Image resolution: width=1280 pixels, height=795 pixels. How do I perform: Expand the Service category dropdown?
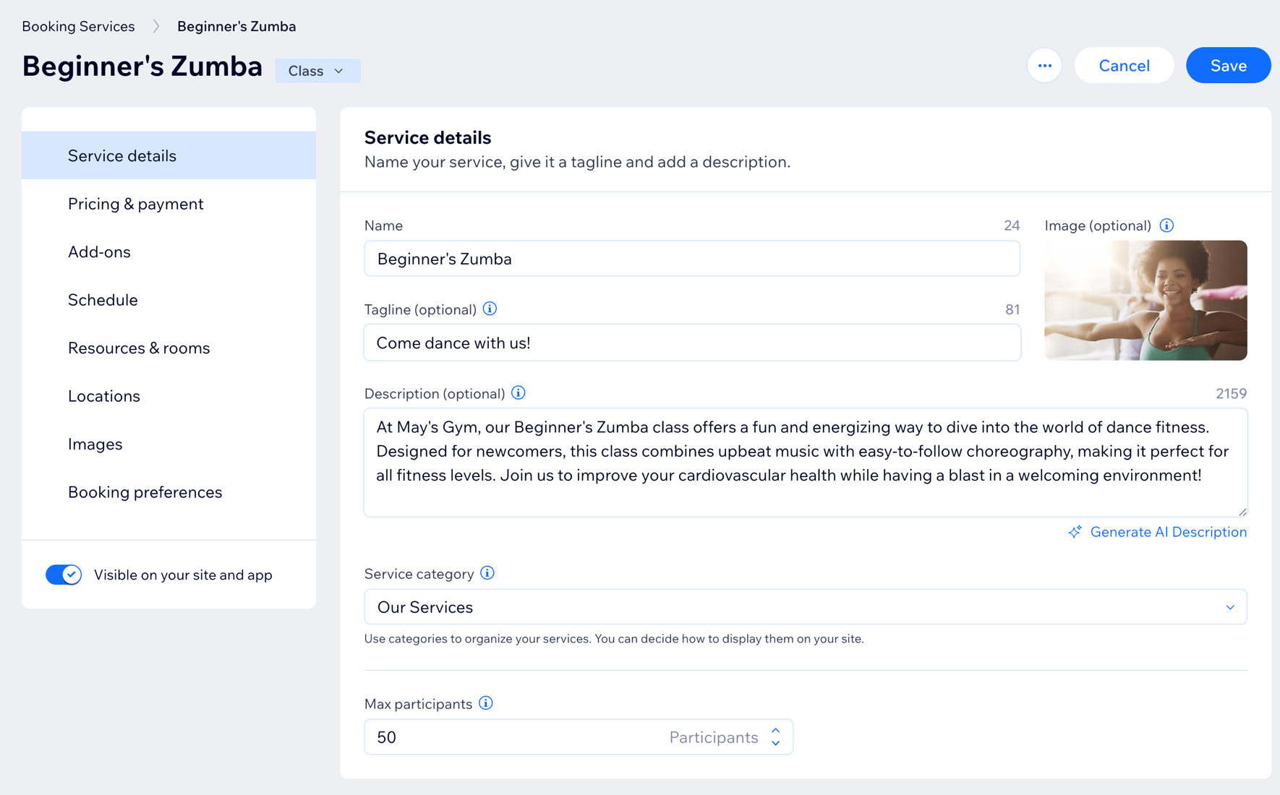1229,607
